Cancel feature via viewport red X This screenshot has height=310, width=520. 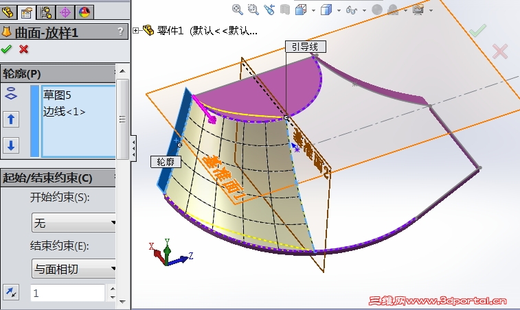[500, 51]
